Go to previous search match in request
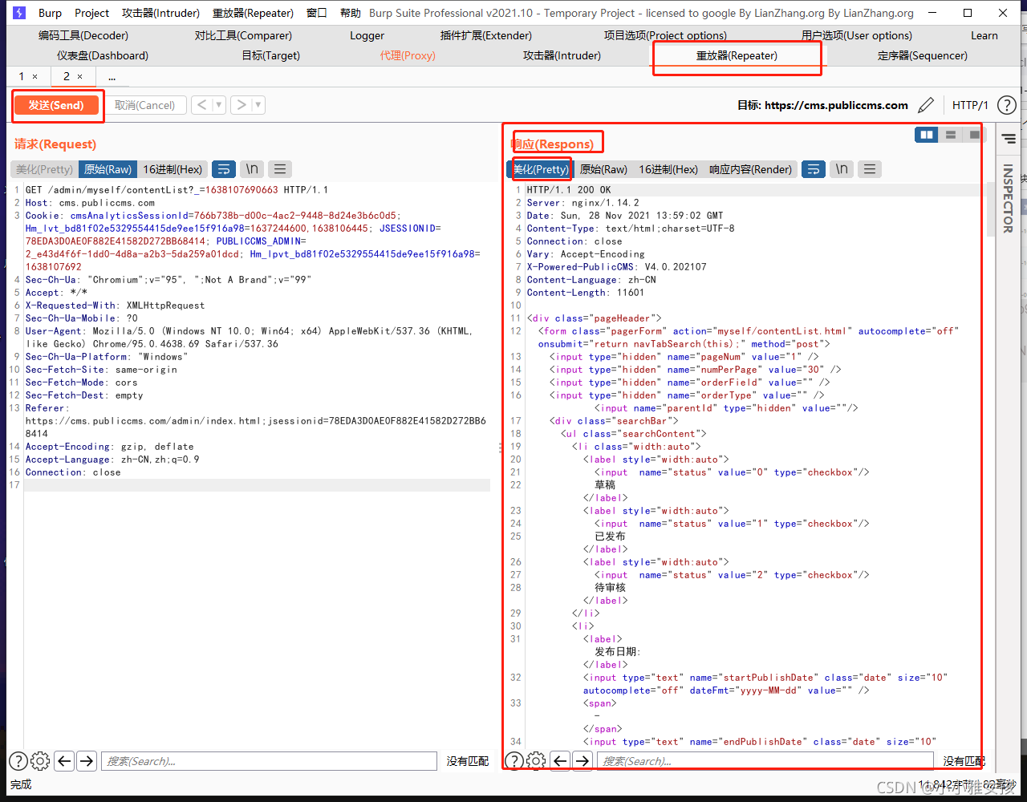 (x=64, y=761)
